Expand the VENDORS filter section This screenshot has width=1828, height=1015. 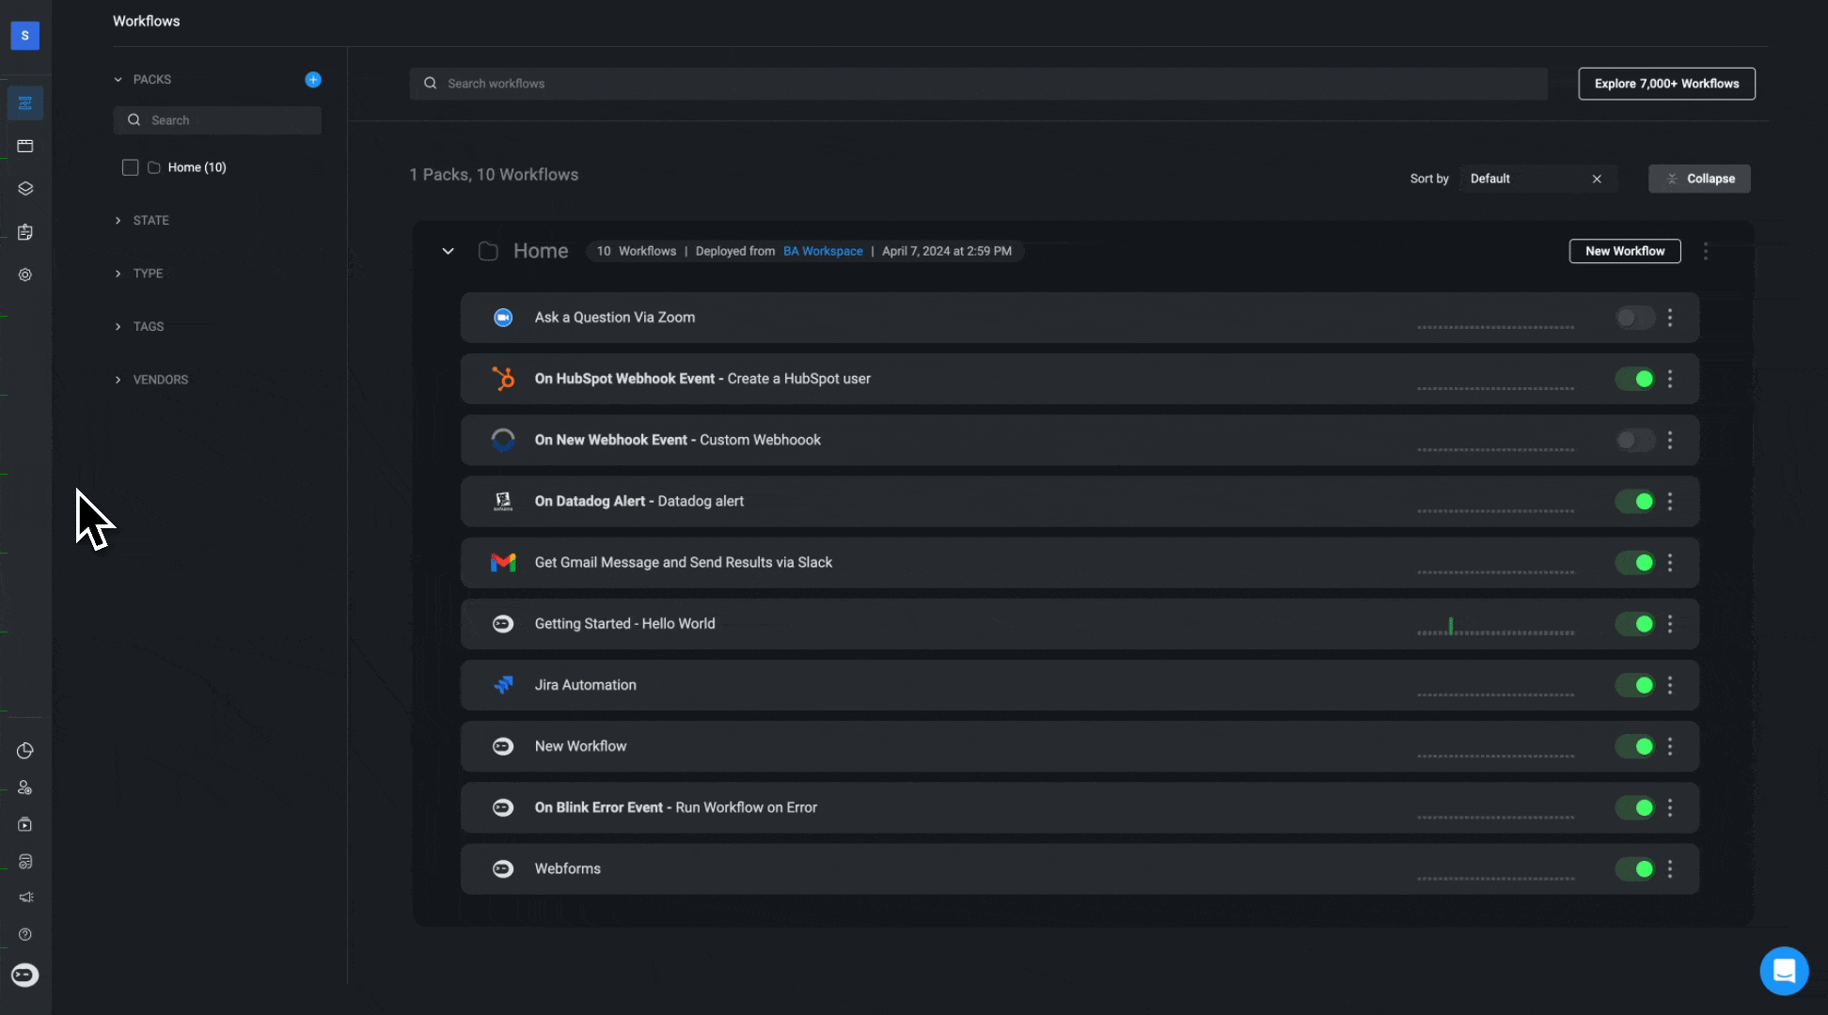coord(160,380)
